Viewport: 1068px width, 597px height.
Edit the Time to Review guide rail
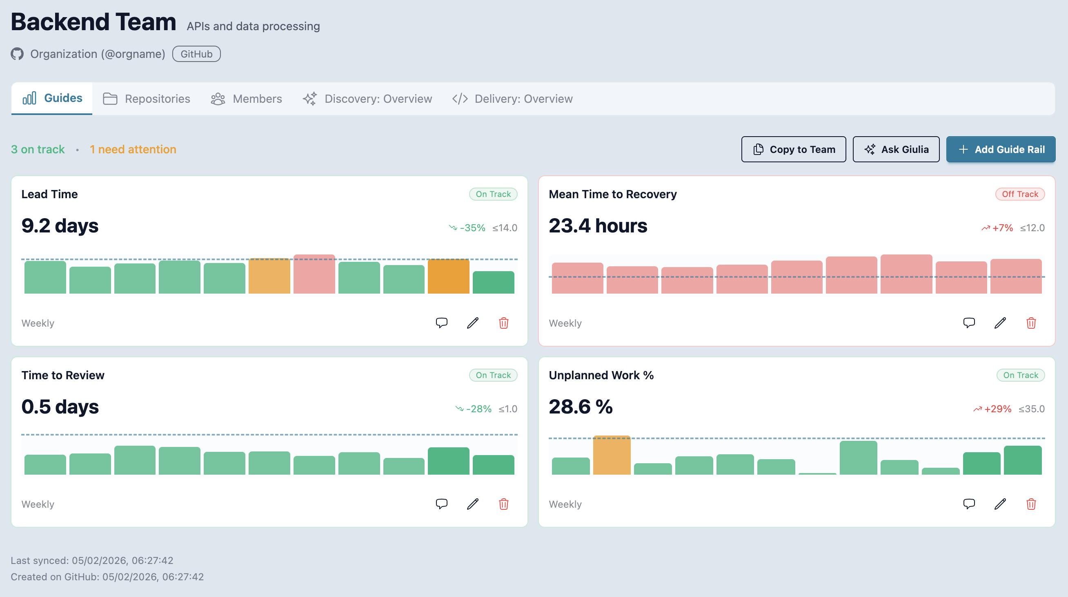(473, 504)
